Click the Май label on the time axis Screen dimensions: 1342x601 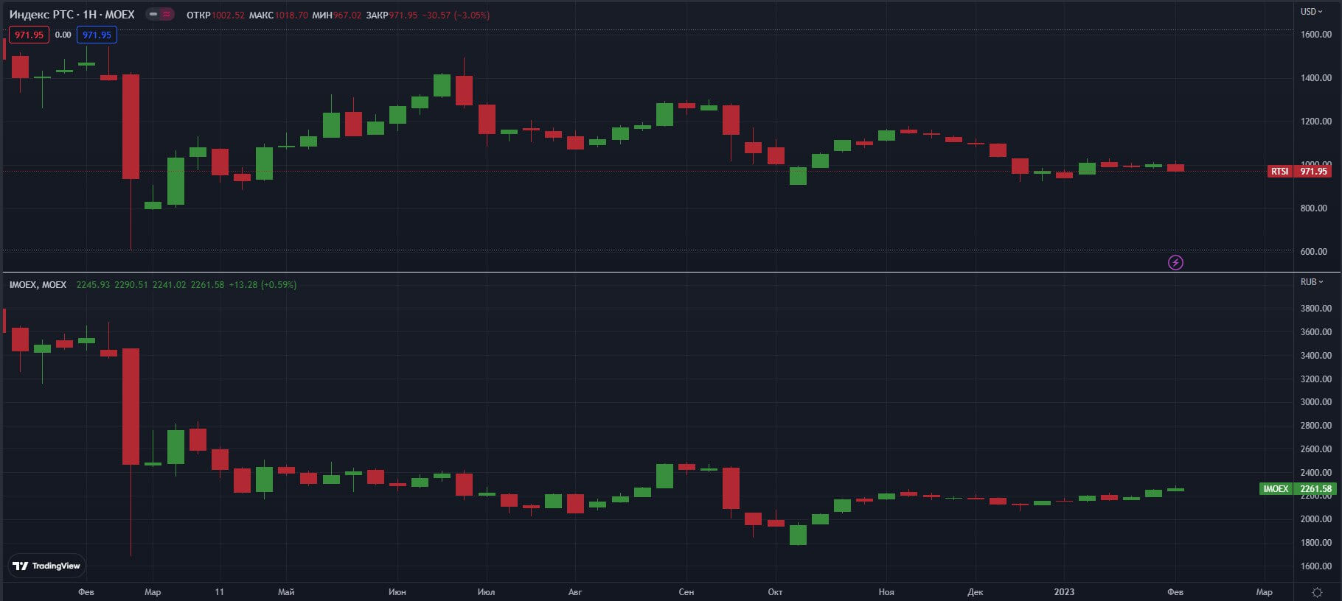(x=286, y=591)
